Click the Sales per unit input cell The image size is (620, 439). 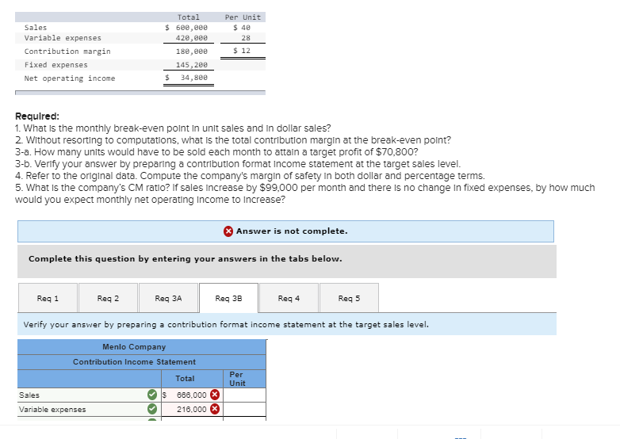[x=244, y=395]
